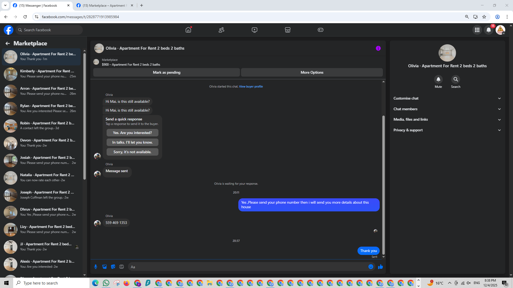513x288 pixels.
Task: Send quick response 'In talks. I'll let you know.'
Action: (132, 142)
